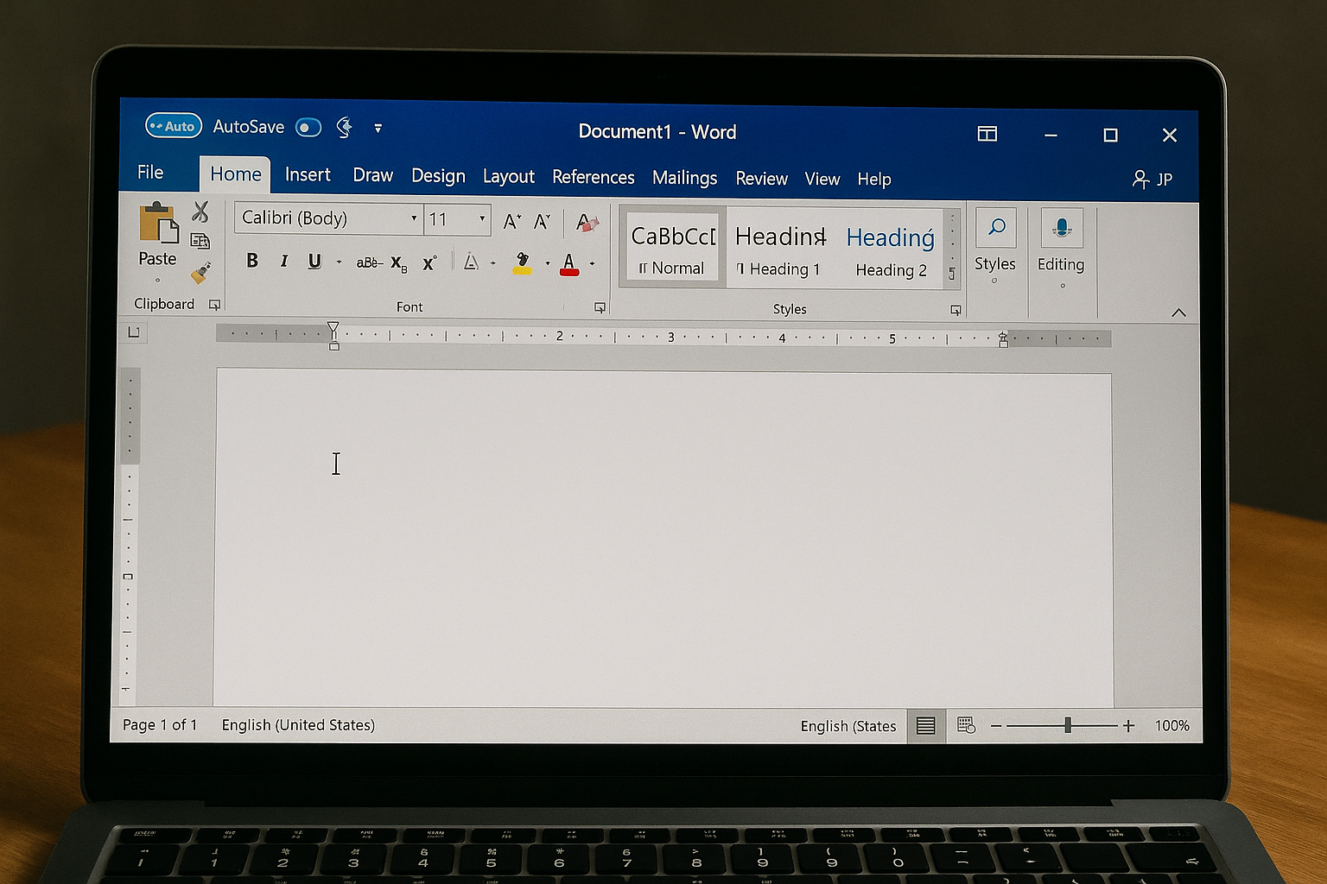Open the Design tab
Screen dimensions: 1327x884
pos(438,176)
